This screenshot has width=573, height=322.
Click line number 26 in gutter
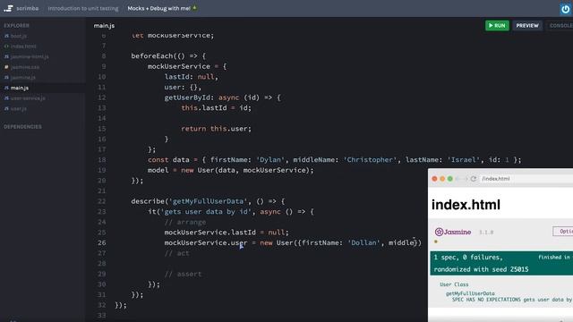(x=101, y=242)
